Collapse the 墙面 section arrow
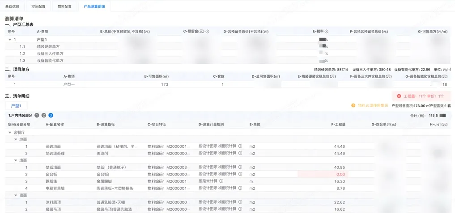This screenshot has width=455, height=213. pyautogui.click(x=16, y=160)
